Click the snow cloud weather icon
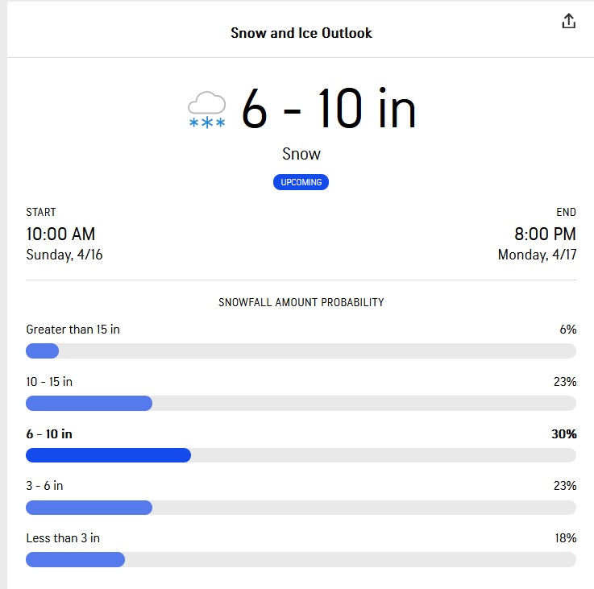 206,110
